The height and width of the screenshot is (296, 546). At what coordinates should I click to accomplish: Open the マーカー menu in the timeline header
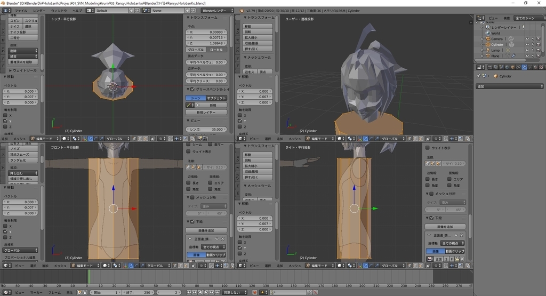[x=36, y=292]
